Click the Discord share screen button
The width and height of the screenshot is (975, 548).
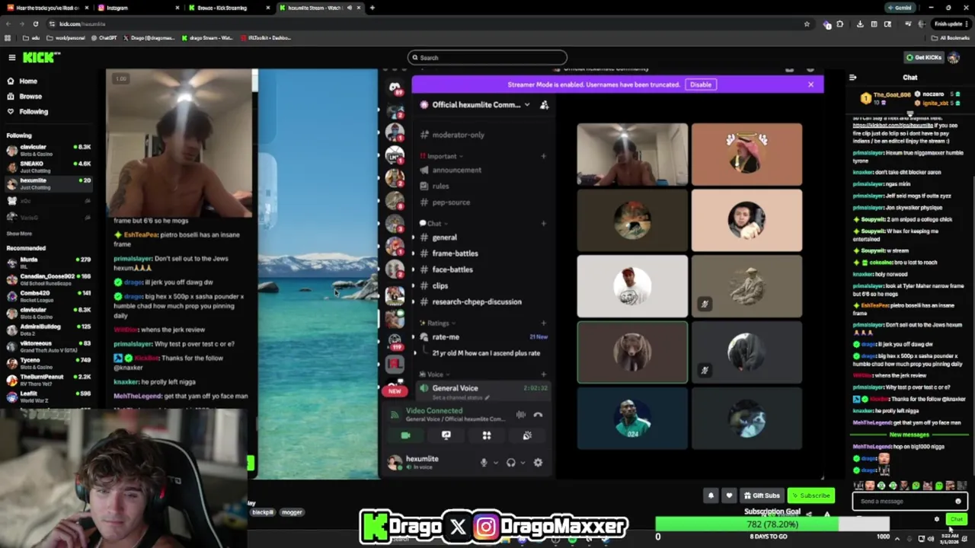click(x=446, y=435)
